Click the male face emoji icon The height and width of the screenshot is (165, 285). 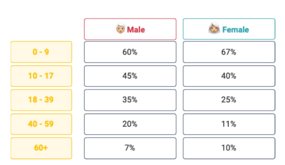pos(121,28)
